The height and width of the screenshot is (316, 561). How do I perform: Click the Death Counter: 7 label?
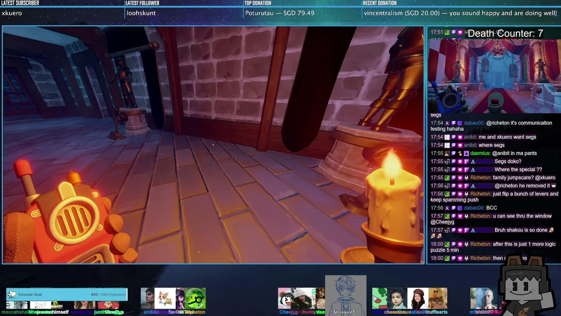click(505, 33)
